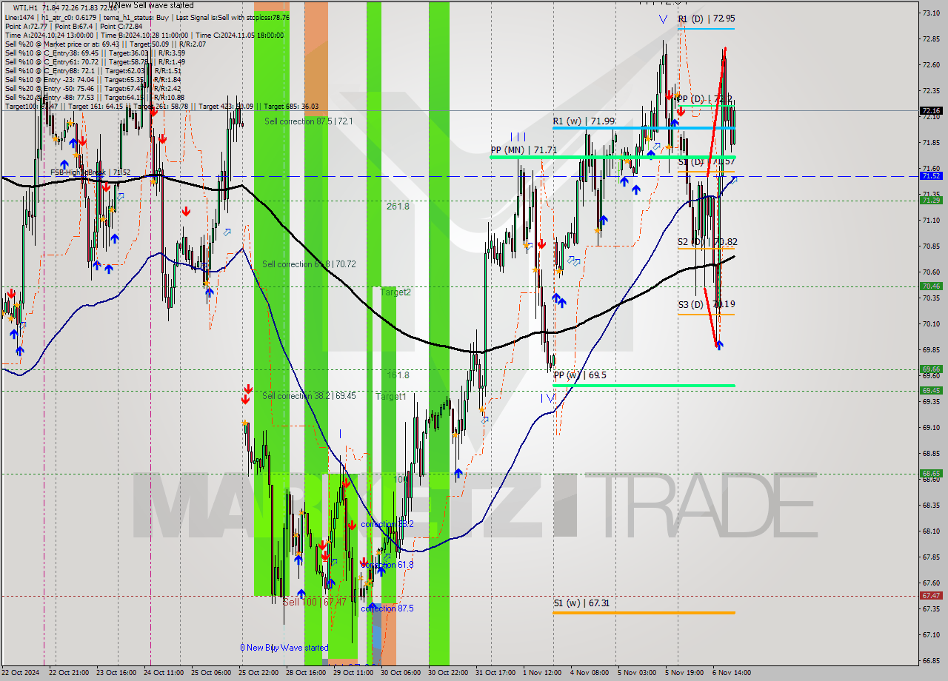948x681 pixels.
Task: Click the blue up arrow at red trendline low
Action: coord(718,344)
